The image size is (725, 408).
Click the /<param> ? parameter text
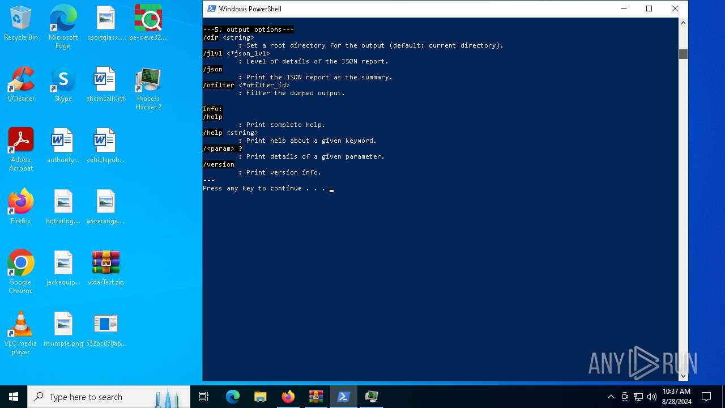pos(223,148)
